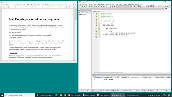This screenshot has width=172, height=97.
Task: Click the Cut scissors icon in Code::Blocks
Action: coord(94,6)
